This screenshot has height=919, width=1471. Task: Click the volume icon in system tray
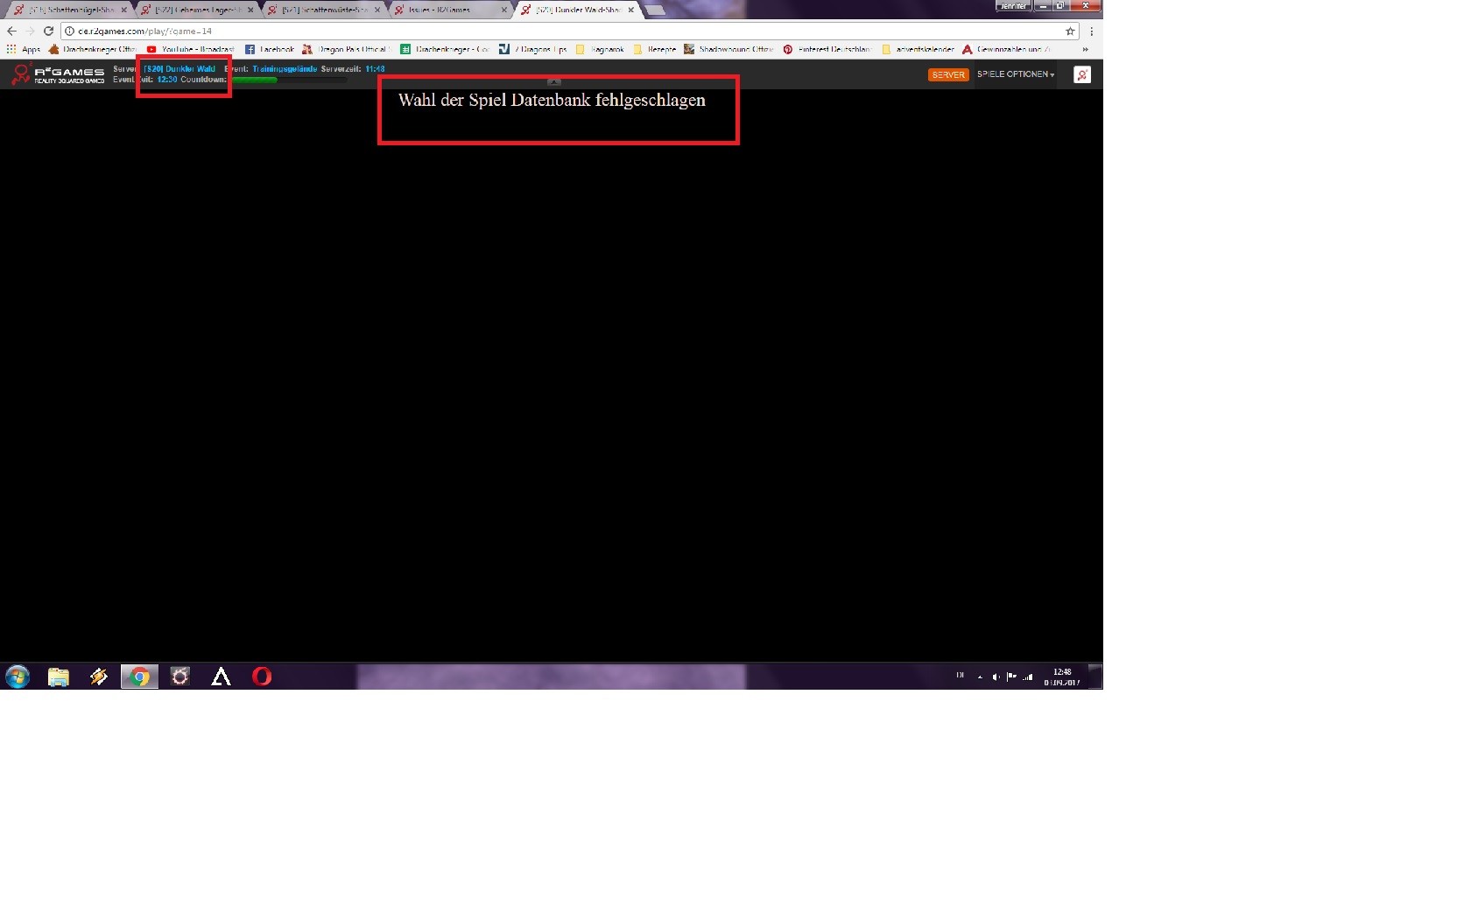point(996,677)
